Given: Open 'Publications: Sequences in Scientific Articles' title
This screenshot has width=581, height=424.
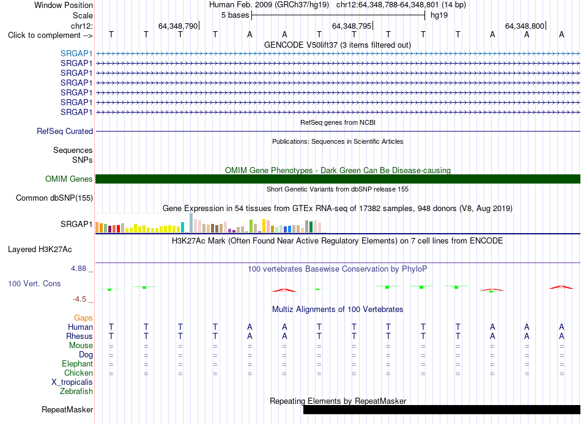Looking at the screenshot, I should click(338, 141).
